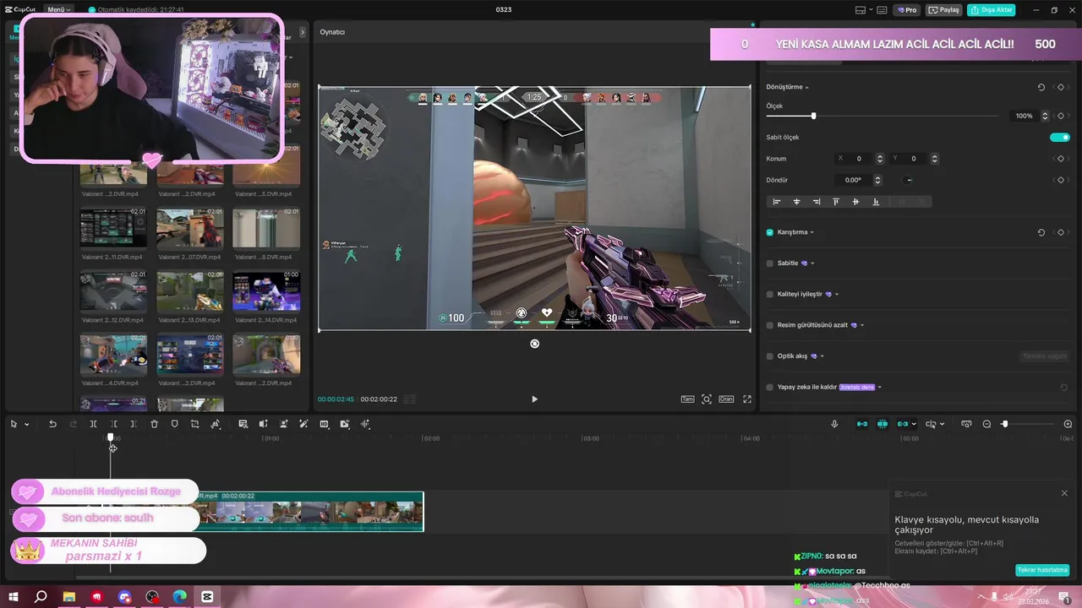1082x608 pixels.
Task: Enable the Resim gürültüsünü azalt checkbox
Action: click(770, 325)
